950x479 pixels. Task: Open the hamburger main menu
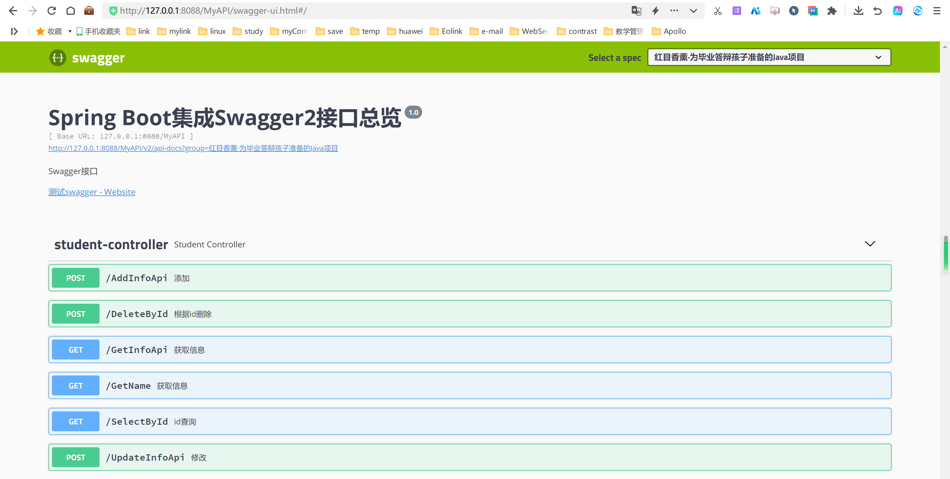click(x=937, y=11)
